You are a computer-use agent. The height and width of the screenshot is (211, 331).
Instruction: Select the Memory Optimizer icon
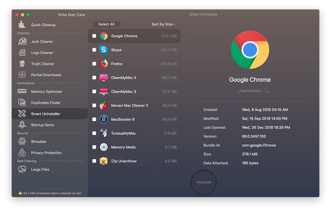[x=22, y=91]
